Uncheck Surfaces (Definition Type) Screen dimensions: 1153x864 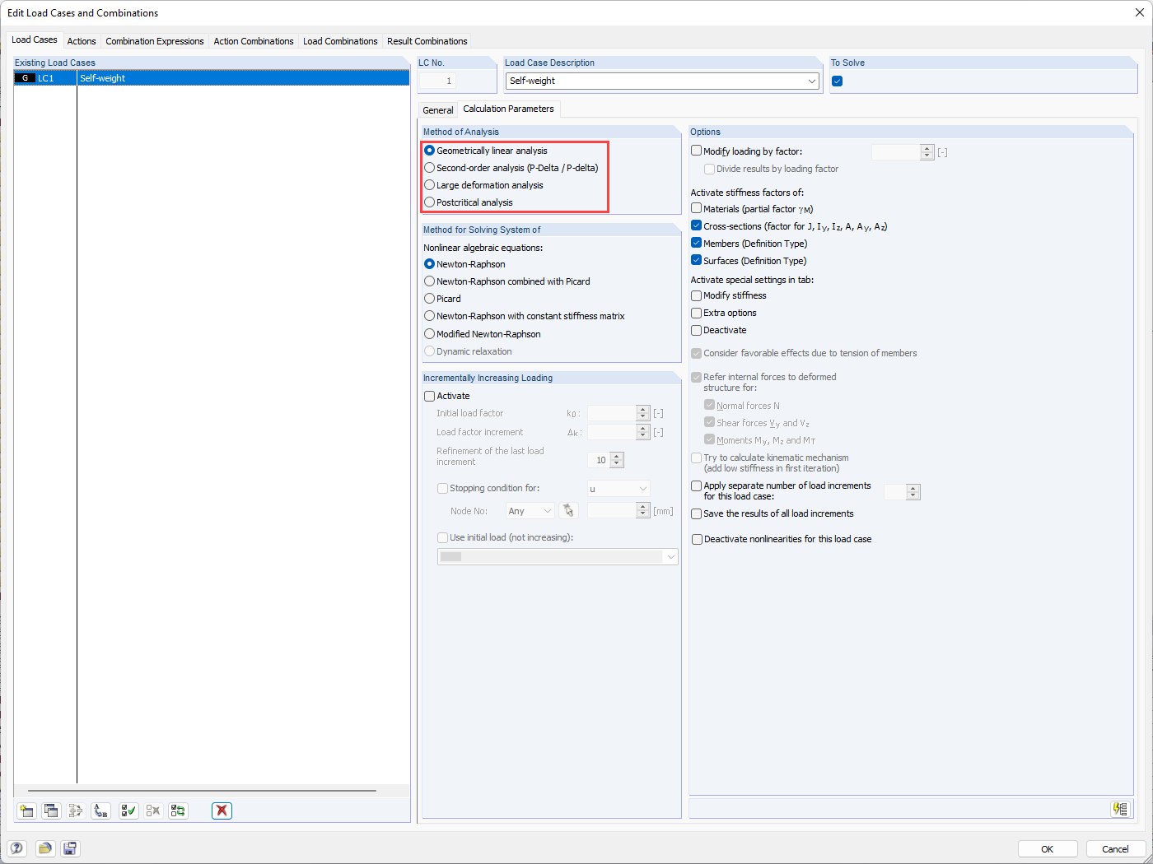(x=697, y=260)
